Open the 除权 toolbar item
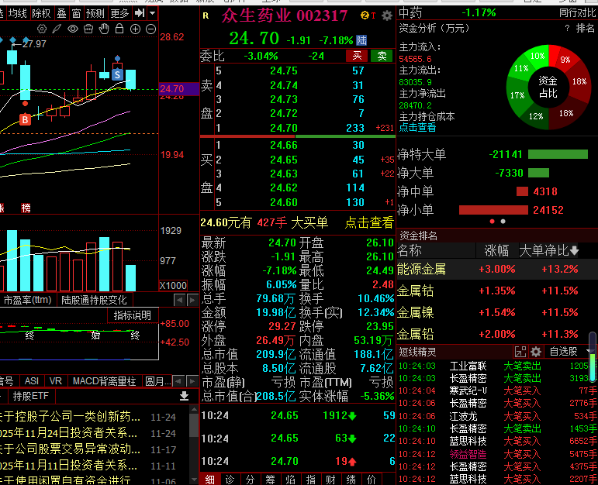Image resolution: width=598 pixels, height=485 pixels. tap(41, 14)
